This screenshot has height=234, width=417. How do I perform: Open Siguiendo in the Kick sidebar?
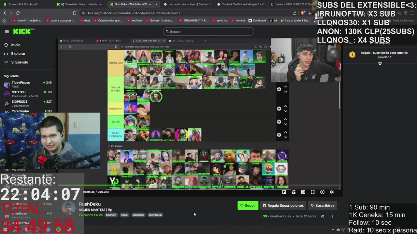[x=20, y=62]
